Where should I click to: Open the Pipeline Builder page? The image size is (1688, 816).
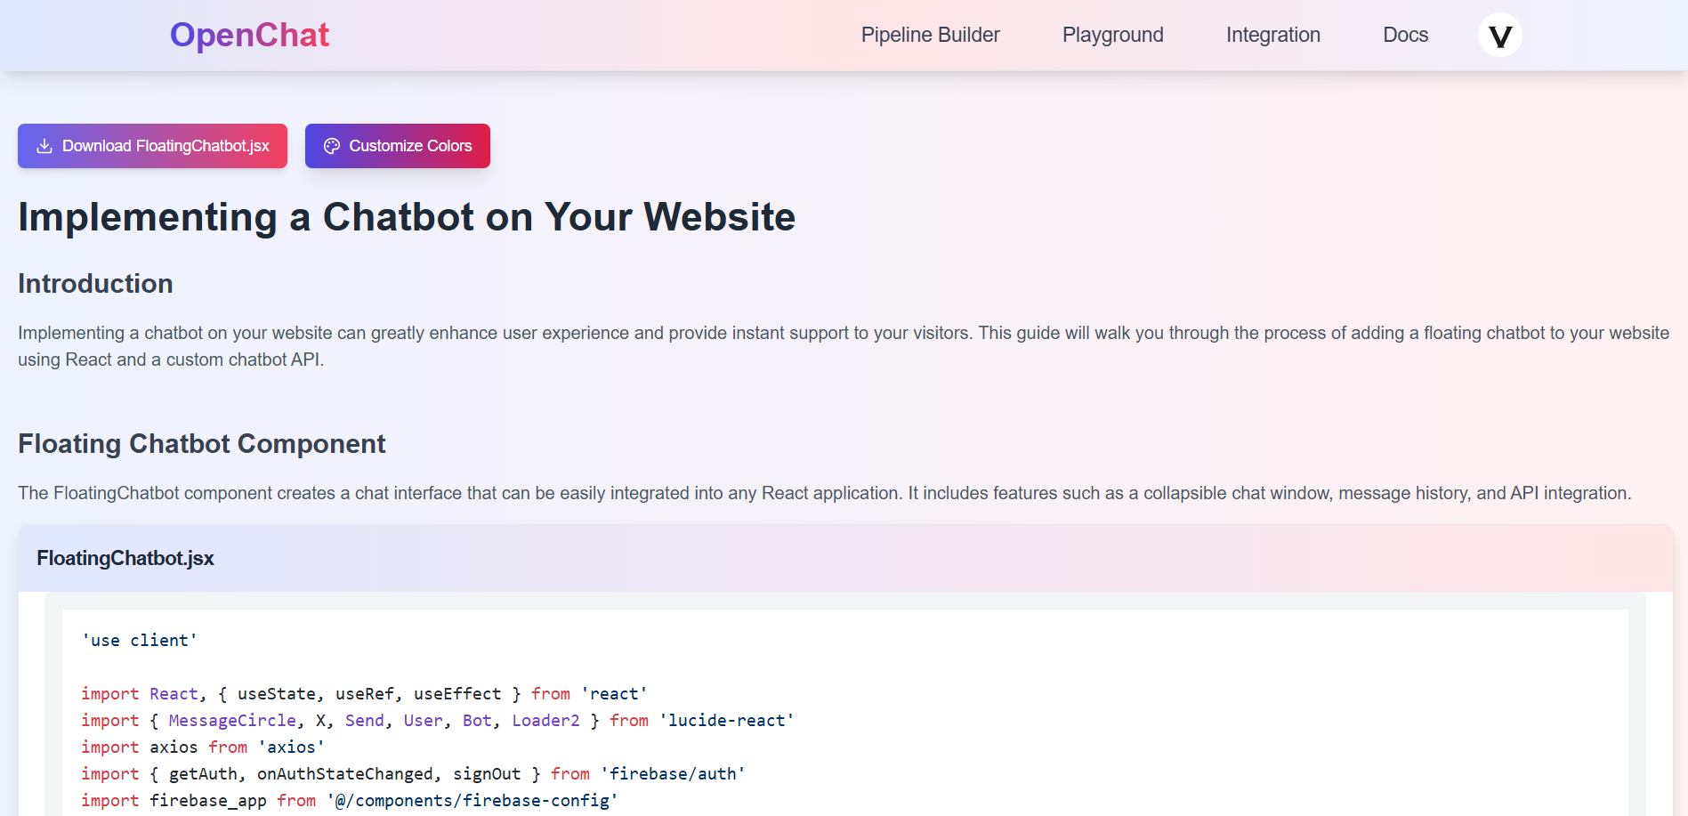[930, 35]
